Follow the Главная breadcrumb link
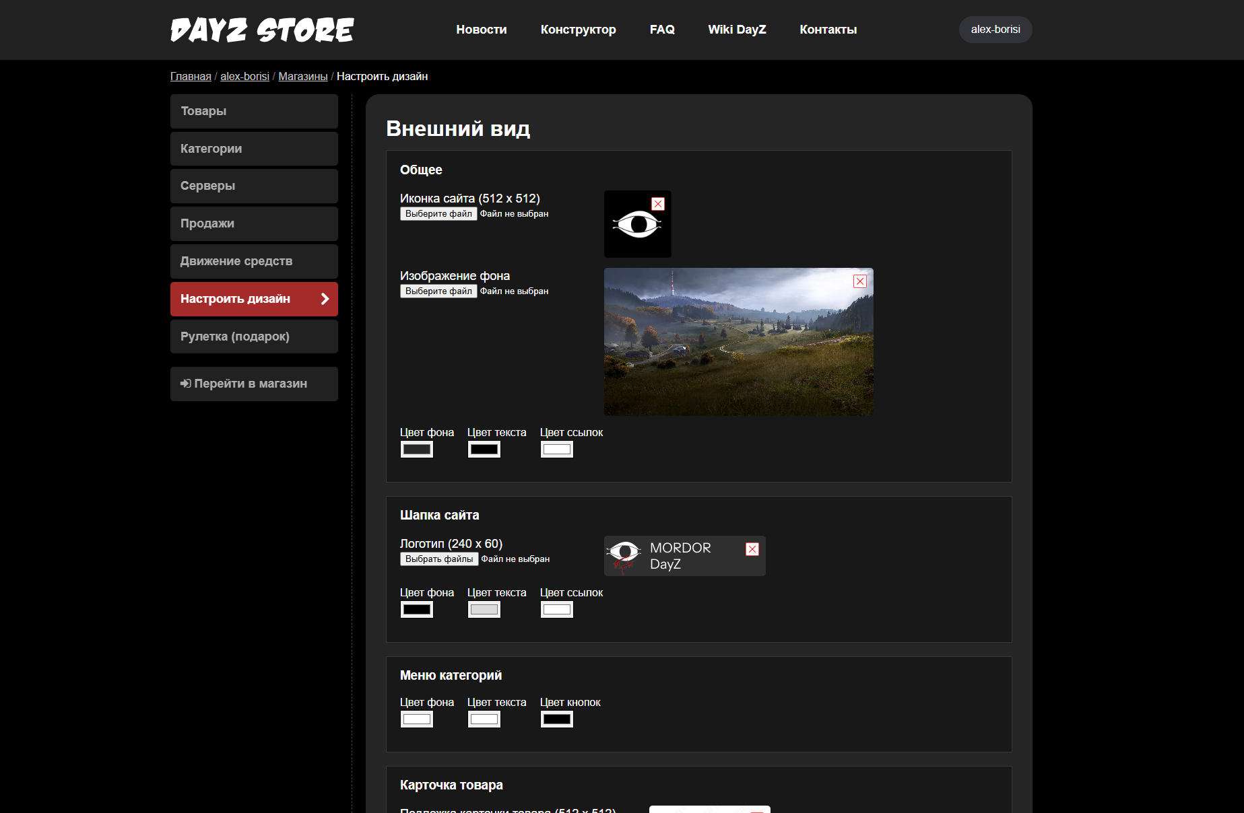Viewport: 1244px width, 813px height. click(x=191, y=76)
